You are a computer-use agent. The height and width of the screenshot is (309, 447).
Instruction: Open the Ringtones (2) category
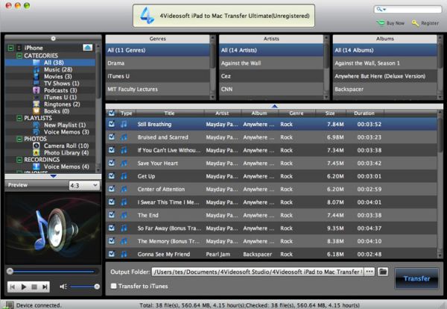click(x=62, y=104)
